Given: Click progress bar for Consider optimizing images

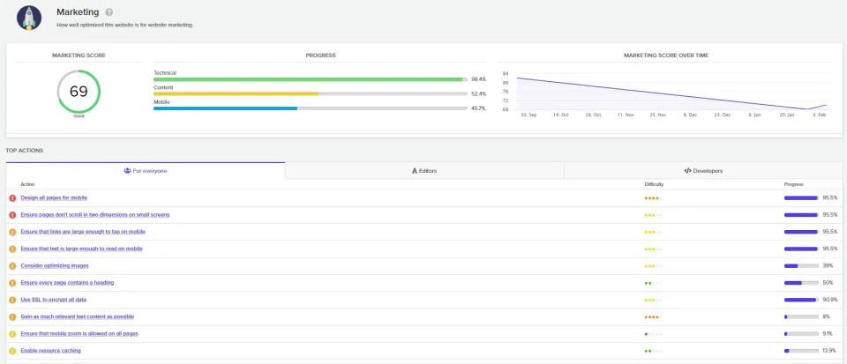Looking at the screenshot, I should 801,266.
